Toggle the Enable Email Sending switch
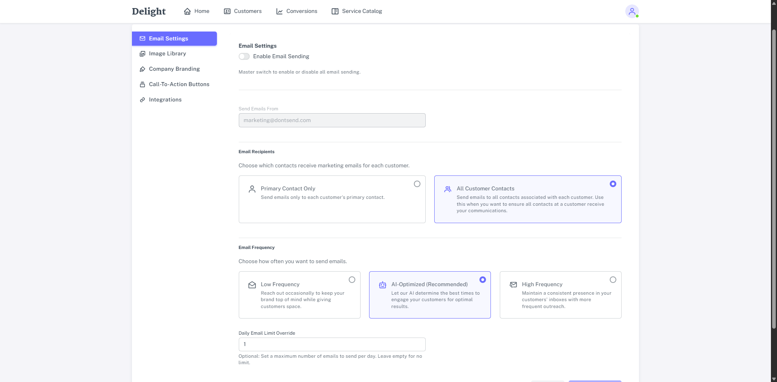Image resolution: width=777 pixels, height=382 pixels. pyautogui.click(x=244, y=57)
